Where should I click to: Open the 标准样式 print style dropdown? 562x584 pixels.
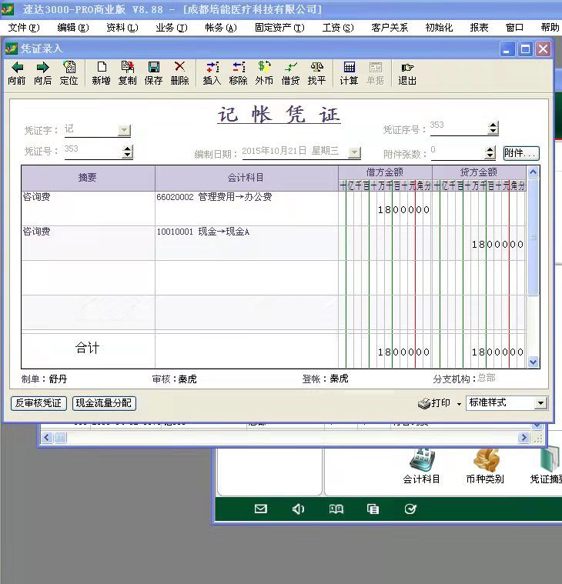click(x=540, y=403)
